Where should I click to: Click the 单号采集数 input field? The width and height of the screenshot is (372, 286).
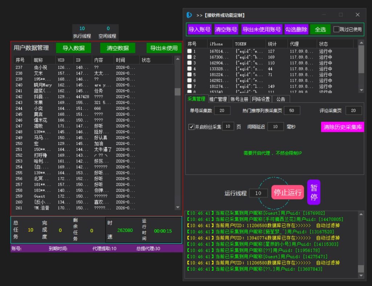click(222, 111)
